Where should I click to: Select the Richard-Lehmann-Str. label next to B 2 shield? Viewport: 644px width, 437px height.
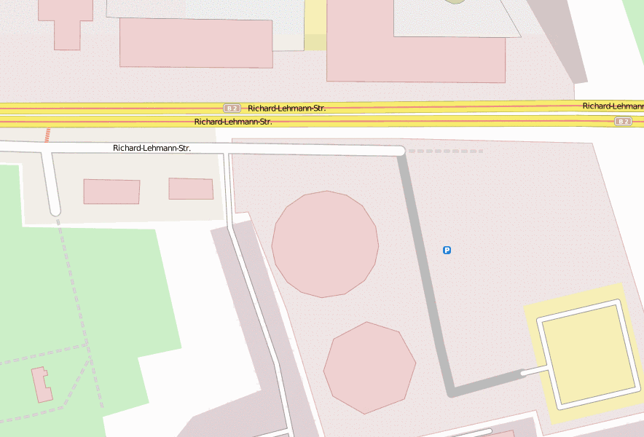(287, 108)
